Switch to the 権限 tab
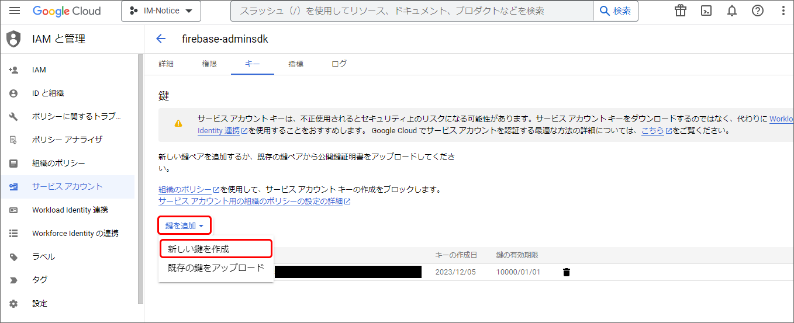This screenshot has width=794, height=323. 209,64
